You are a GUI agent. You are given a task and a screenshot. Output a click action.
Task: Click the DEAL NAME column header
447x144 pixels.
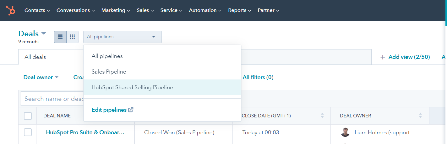(x=57, y=116)
